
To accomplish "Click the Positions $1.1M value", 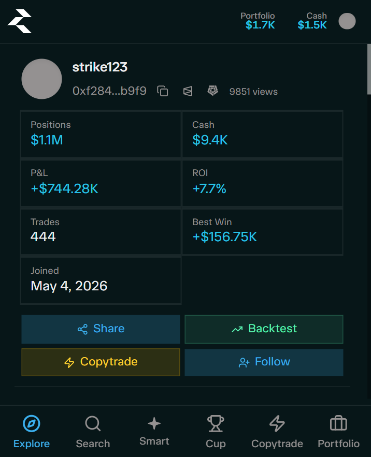I will 47,140.
